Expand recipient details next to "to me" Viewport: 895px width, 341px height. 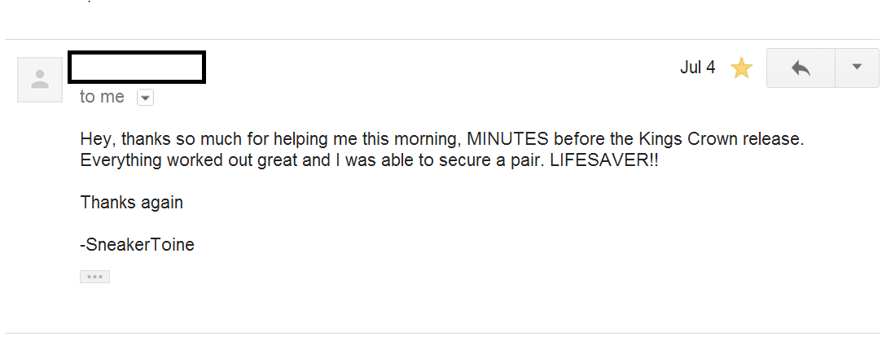pos(145,98)
